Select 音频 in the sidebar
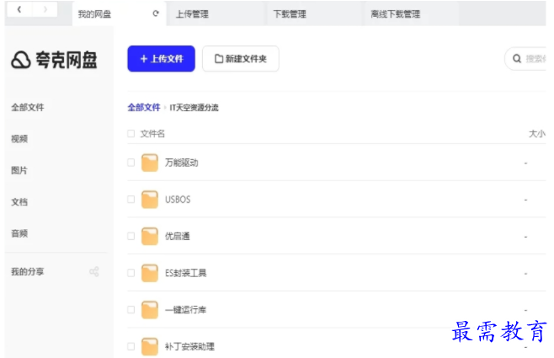Image resolution: width=554 pixels, height=358 pixels. tap(19, 233)
